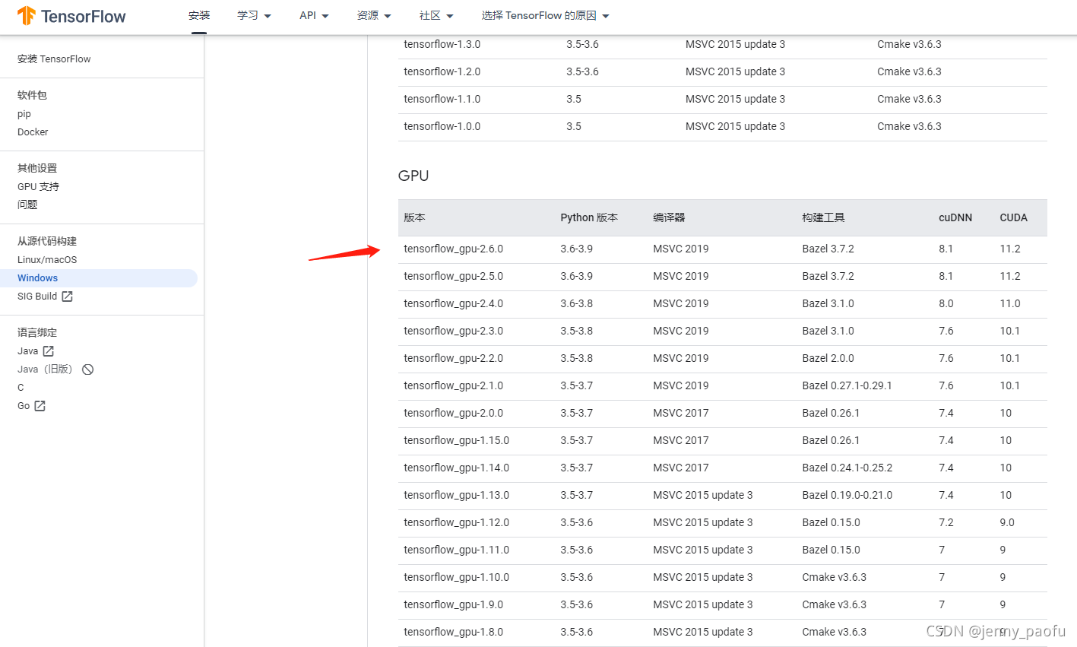Click the Java external link icon

click(49, 351)
